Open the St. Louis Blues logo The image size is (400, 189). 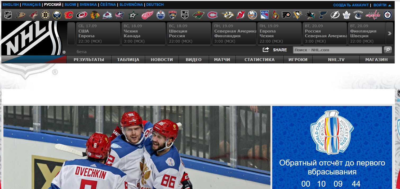point(323,15)
